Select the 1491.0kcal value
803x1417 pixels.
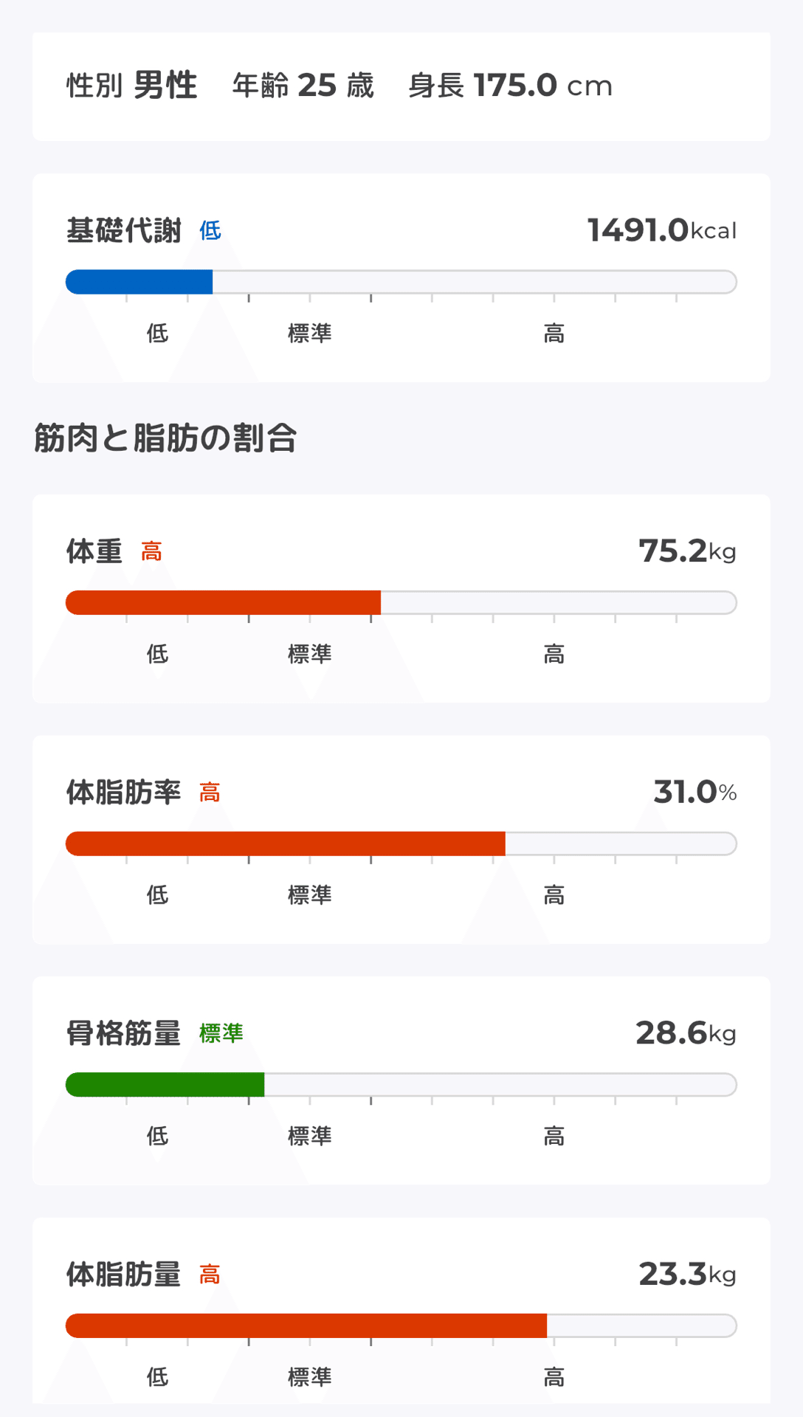coord(661,230)
